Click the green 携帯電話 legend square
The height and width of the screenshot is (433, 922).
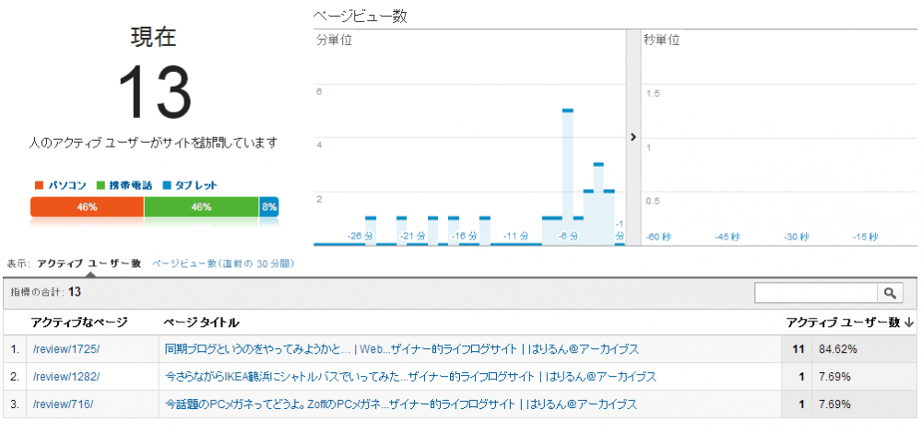(101, 185)
